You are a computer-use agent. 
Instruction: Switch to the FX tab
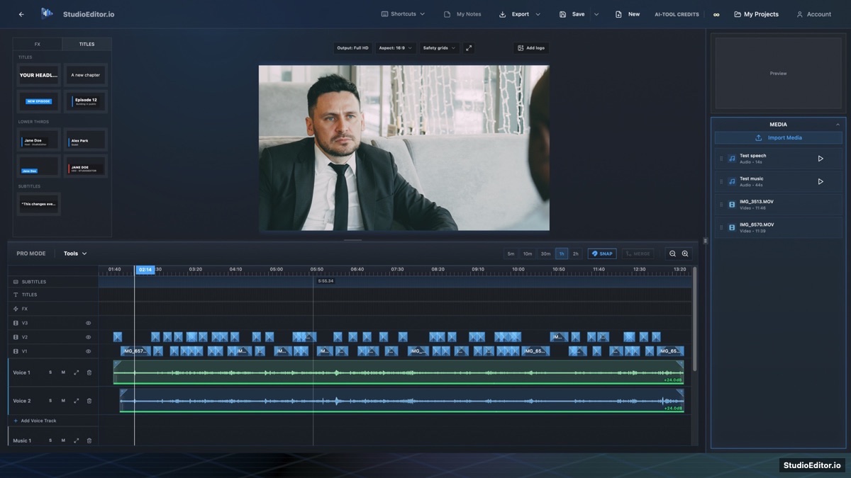tap(38, 44)
